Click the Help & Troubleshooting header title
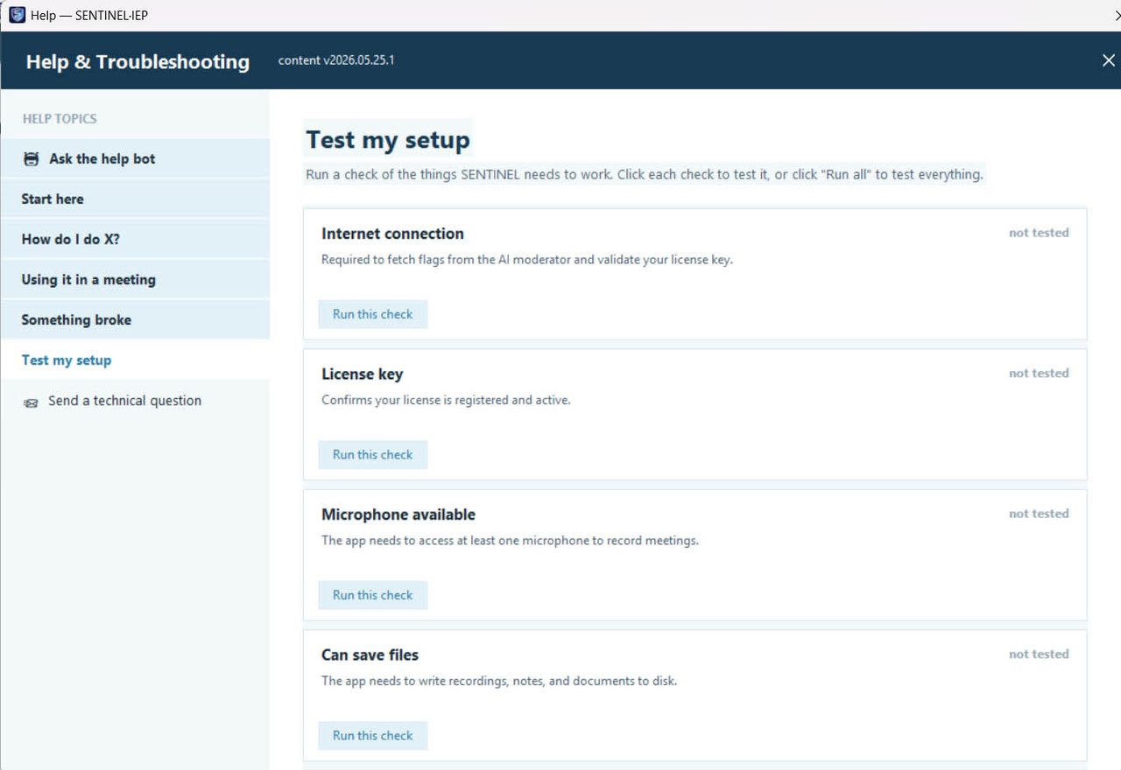The image size is (1121, 770). coord(137,61)
